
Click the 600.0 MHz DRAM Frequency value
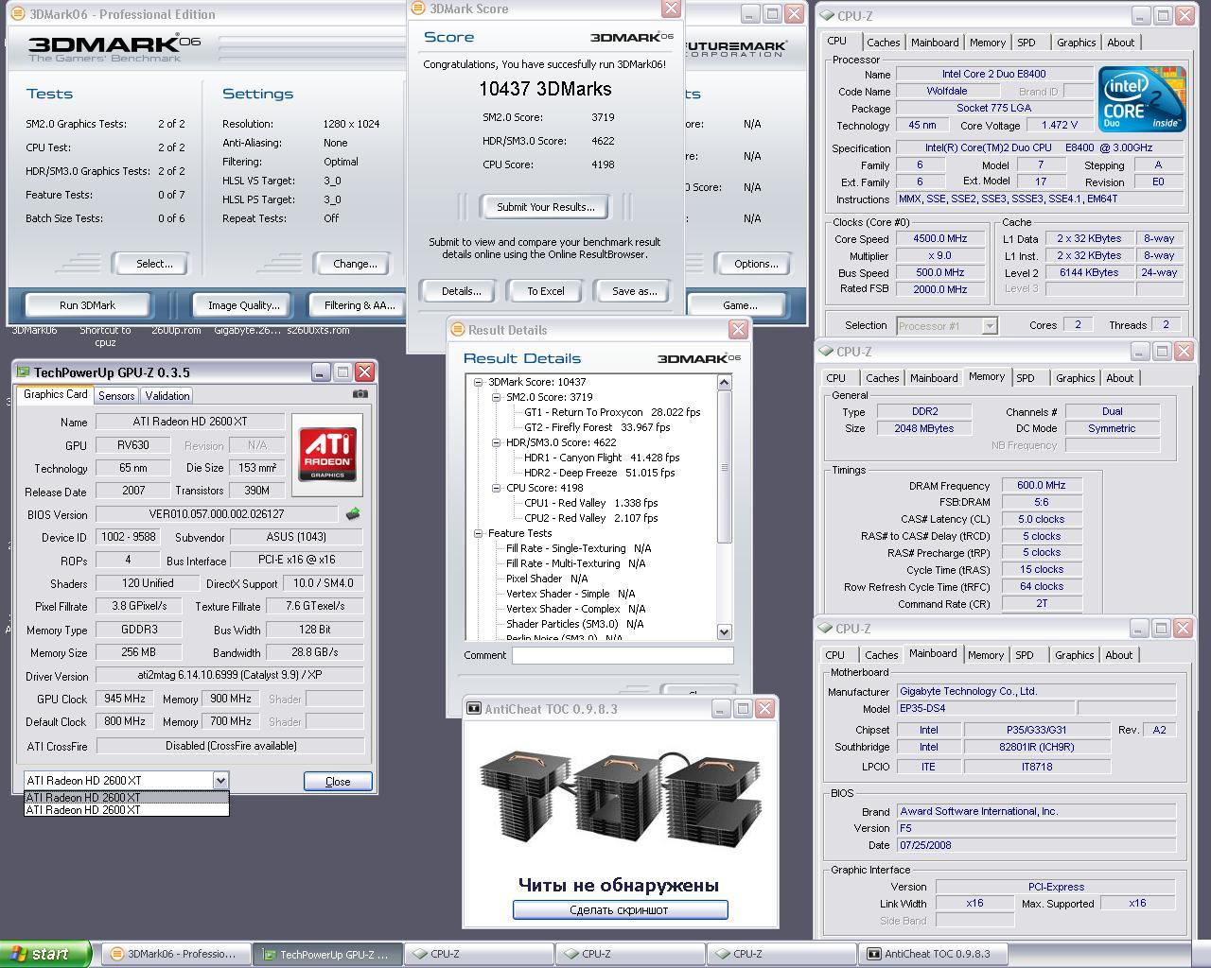click(x=1041, y=485)
